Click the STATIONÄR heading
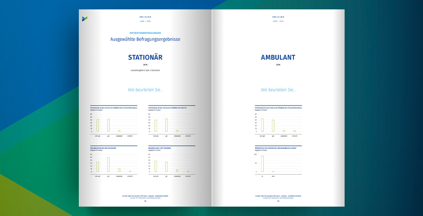 [145, 57]
